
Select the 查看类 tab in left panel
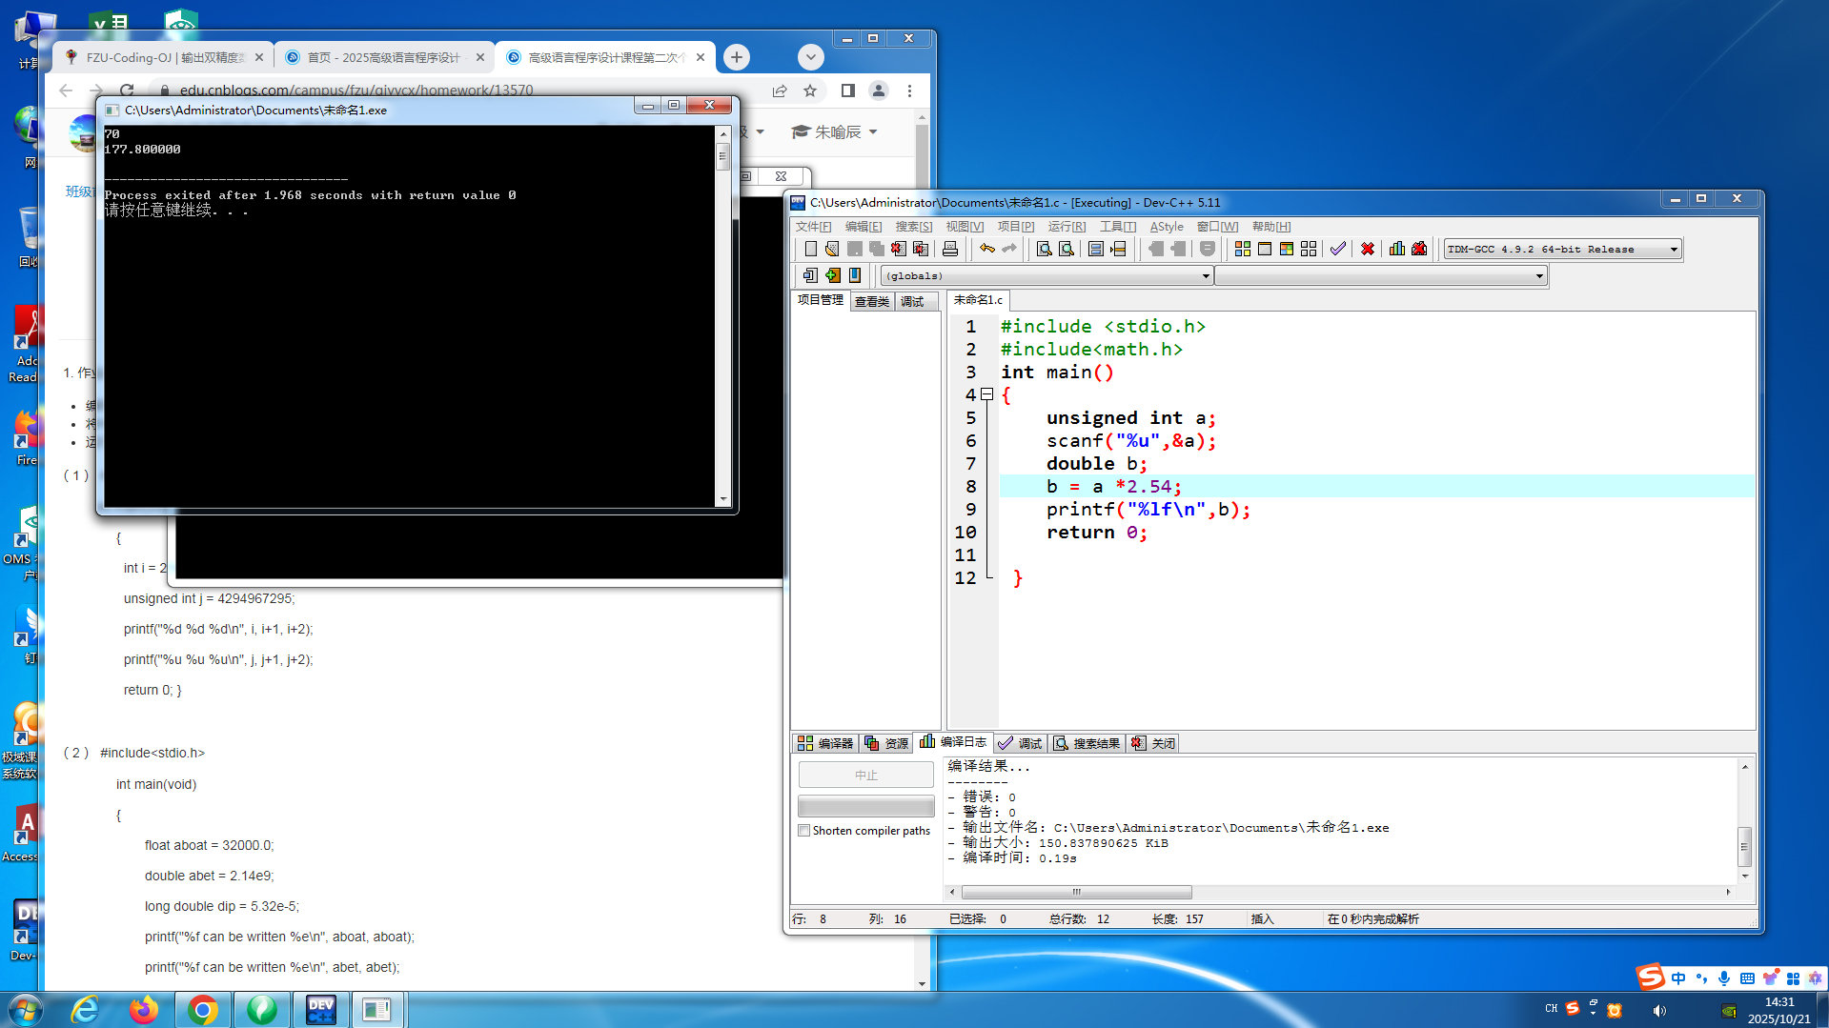point(871,301)
